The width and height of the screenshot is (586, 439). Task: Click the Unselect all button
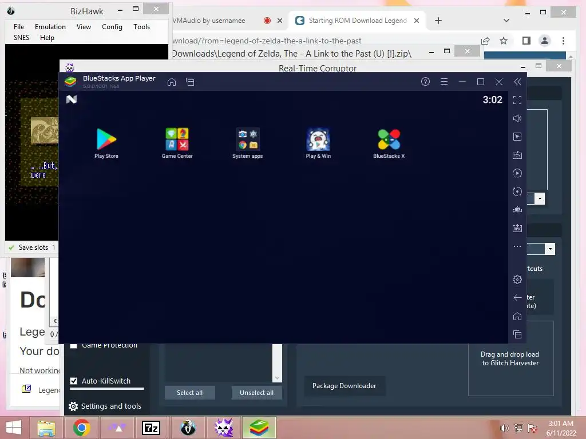click(257, 393)
